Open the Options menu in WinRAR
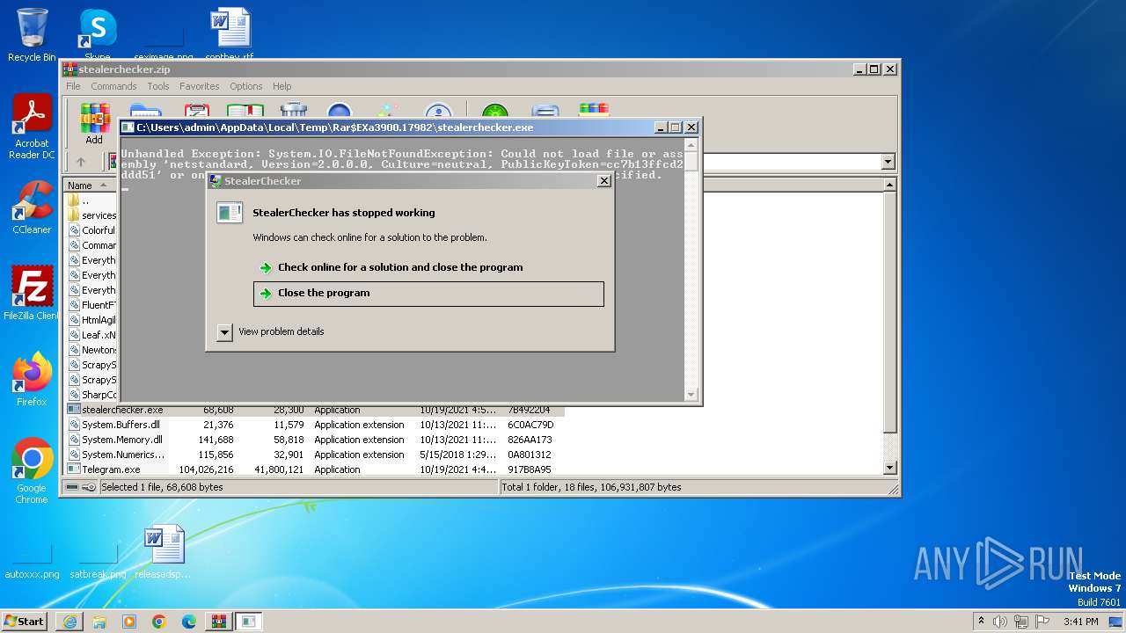The width and height of the screenshot is (1126, 633). 246,86
